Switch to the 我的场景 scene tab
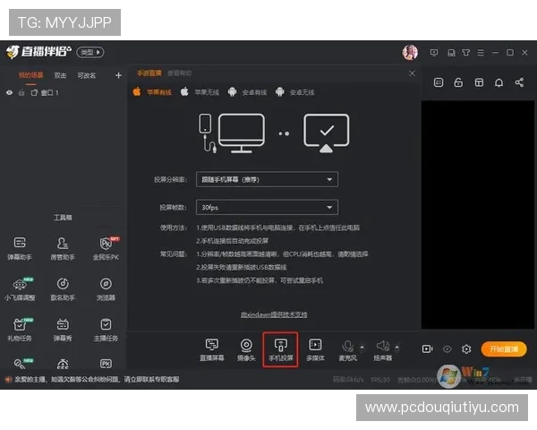This screenshot has height=430, width=537. coord(30,75)
